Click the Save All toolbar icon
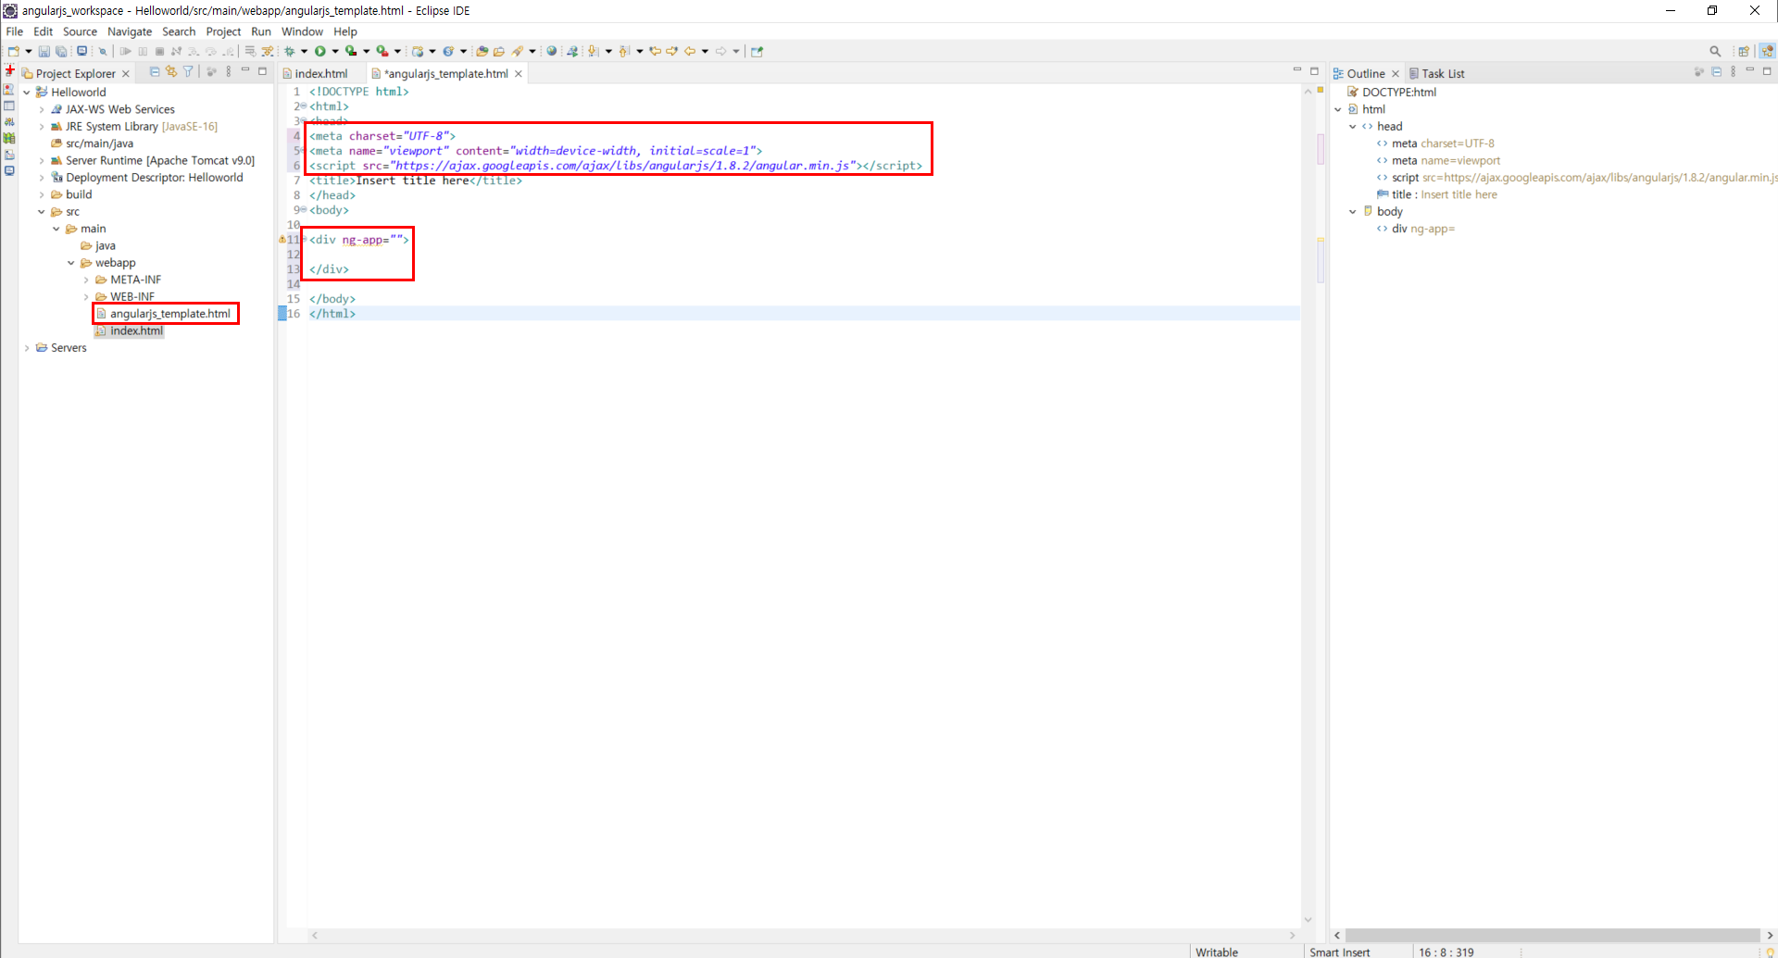Screen dimensions: 1778x958 click(x=61, y=52)
